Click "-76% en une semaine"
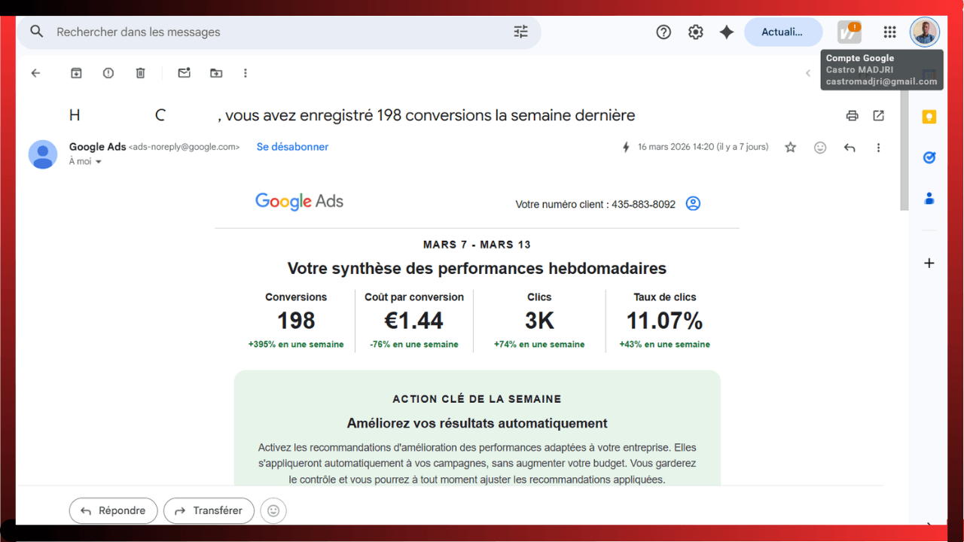Screen dimensions: 964x542 [414, 344]
